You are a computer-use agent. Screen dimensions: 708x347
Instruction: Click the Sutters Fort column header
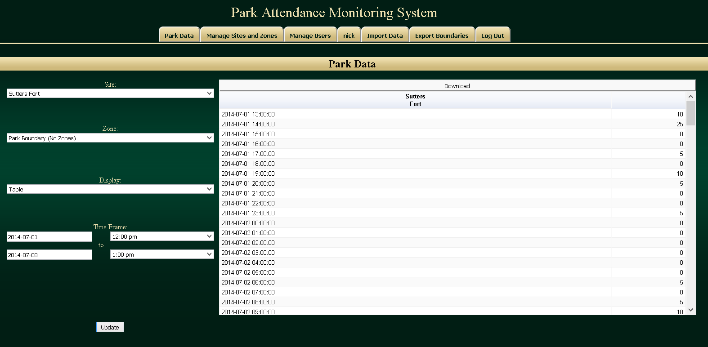click(x=415, y=100)
